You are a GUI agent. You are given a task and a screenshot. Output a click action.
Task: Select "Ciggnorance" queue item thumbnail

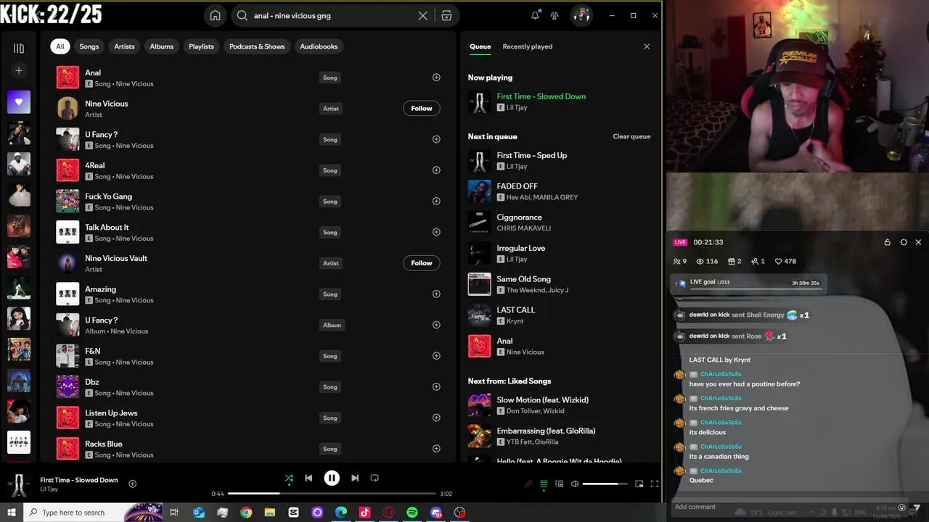(x=479, y=223)
